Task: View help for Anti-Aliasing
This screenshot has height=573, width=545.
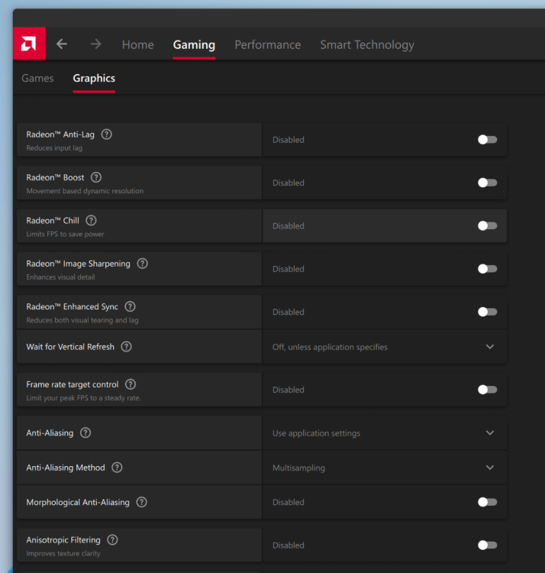Action: (85, 432)
